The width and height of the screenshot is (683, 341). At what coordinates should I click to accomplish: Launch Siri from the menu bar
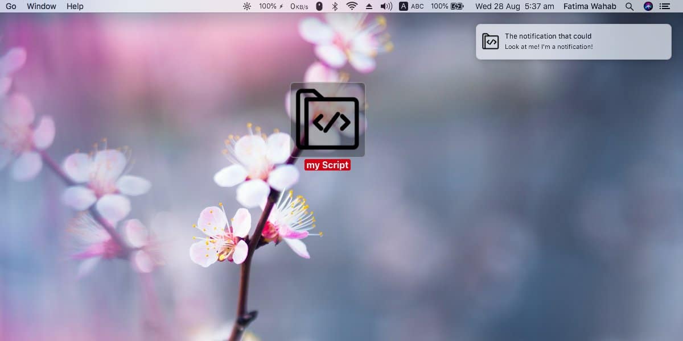click(648, 6)
